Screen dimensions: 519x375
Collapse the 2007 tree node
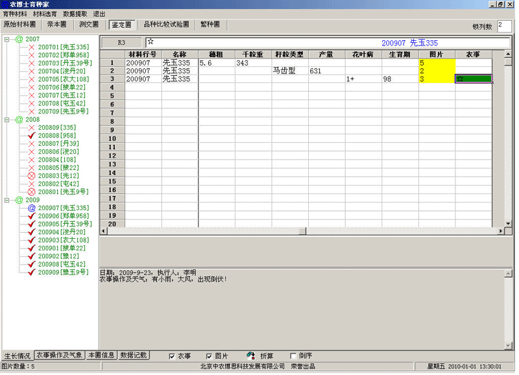[6, 40]
